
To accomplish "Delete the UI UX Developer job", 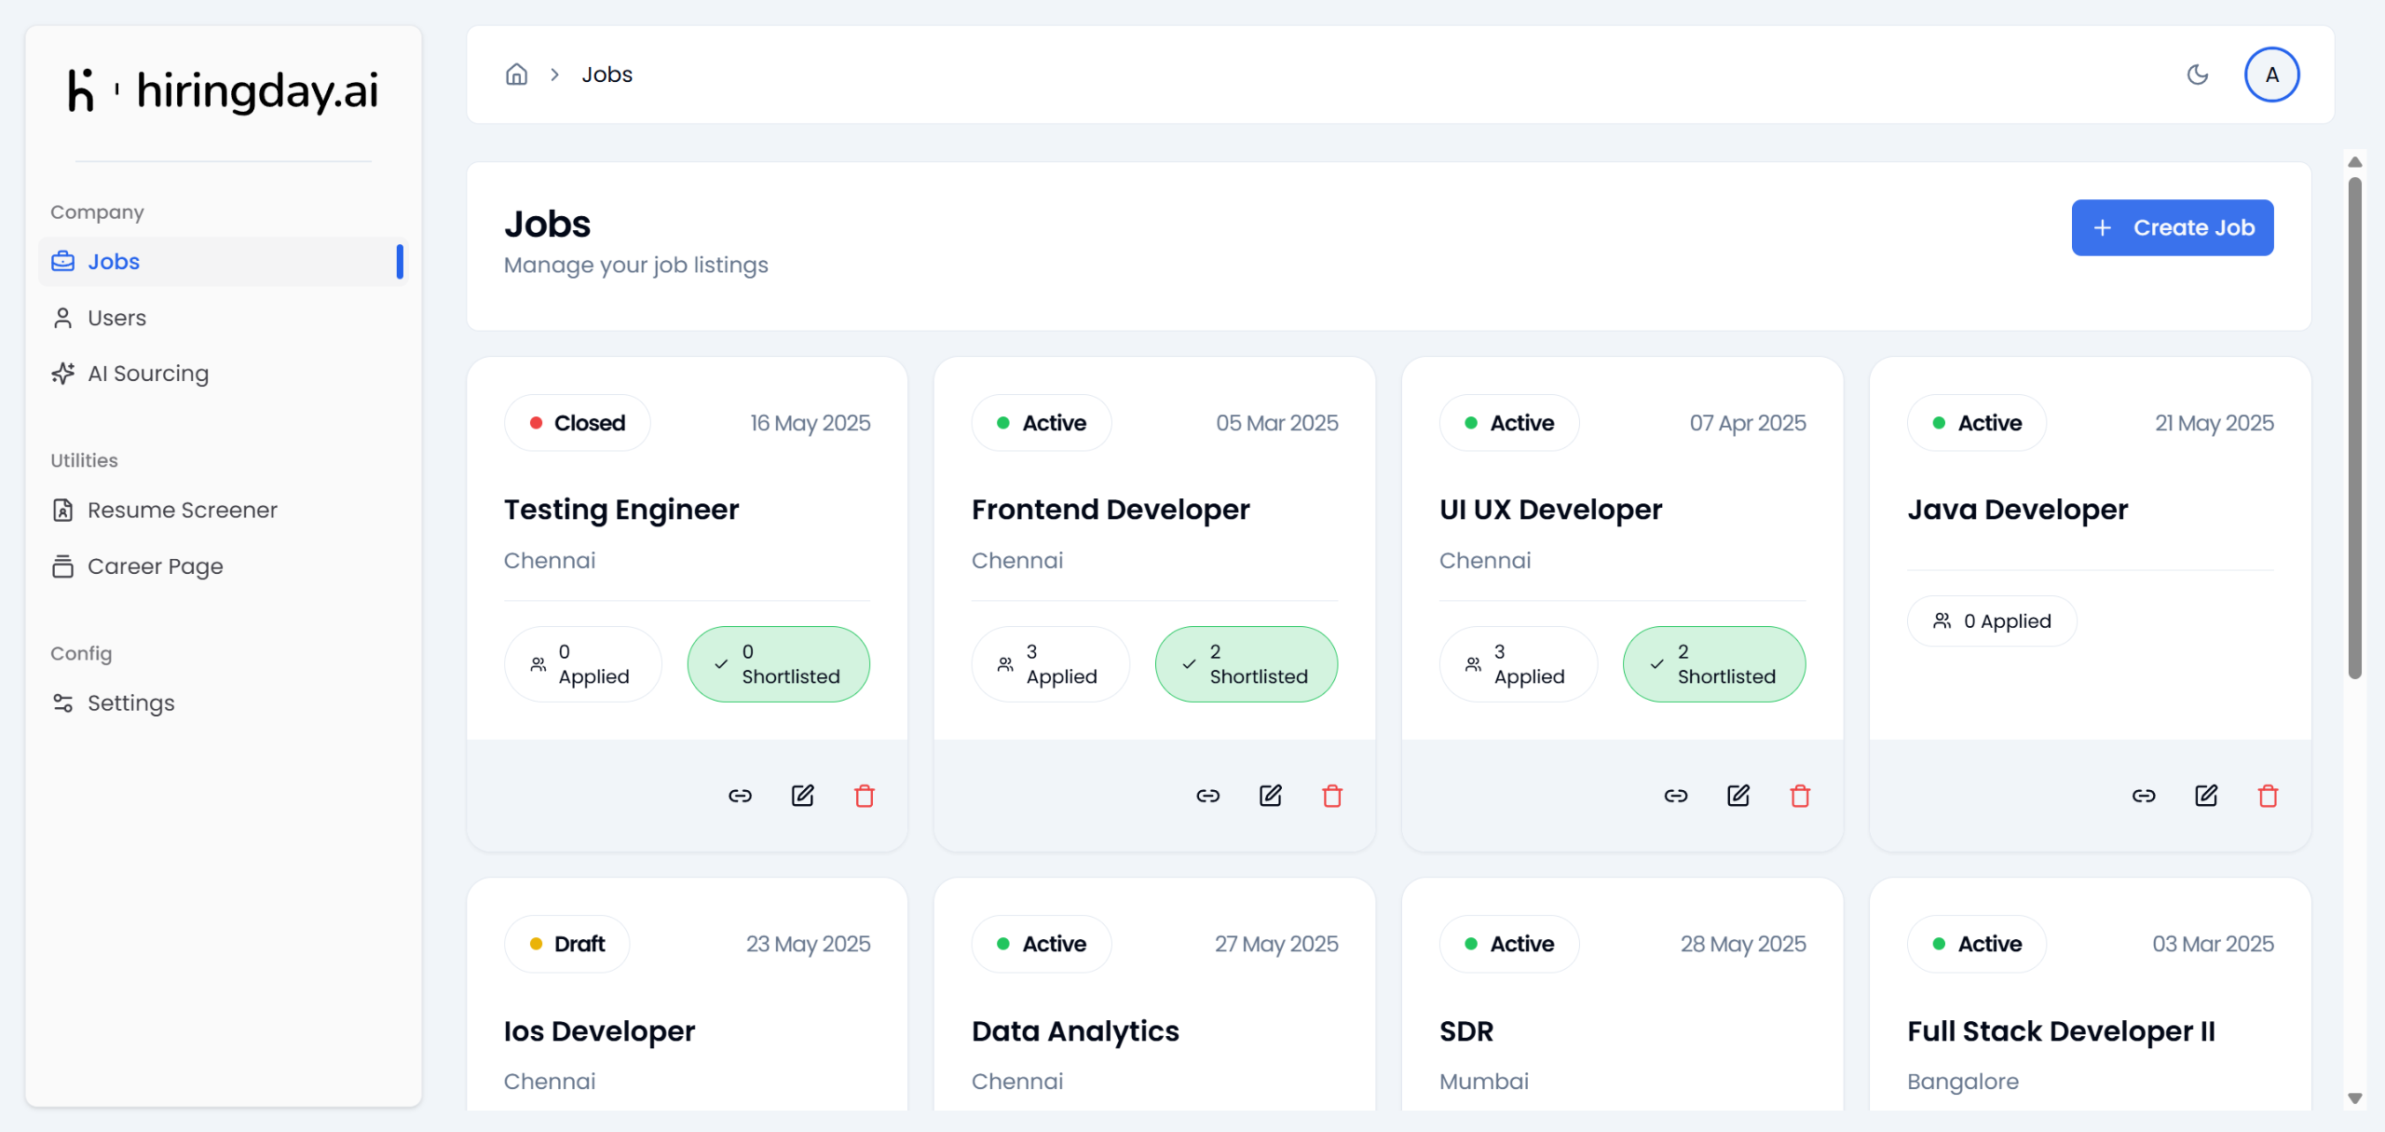I will point(1800,796).
